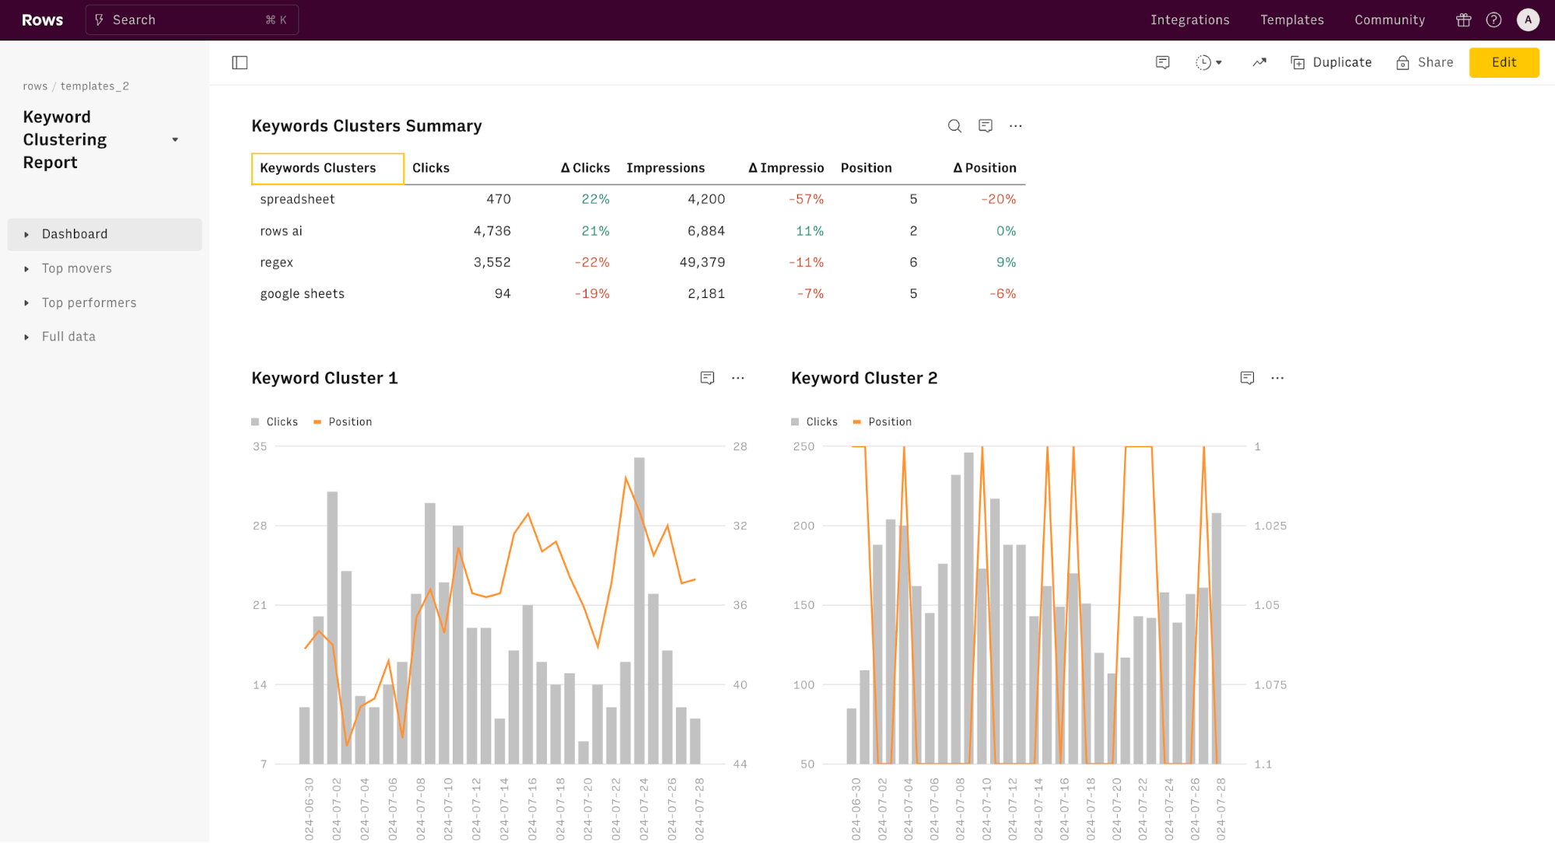
Task: Toggle the sidebar panel icon
Action: pyautogui.click(x=240, y=62)
